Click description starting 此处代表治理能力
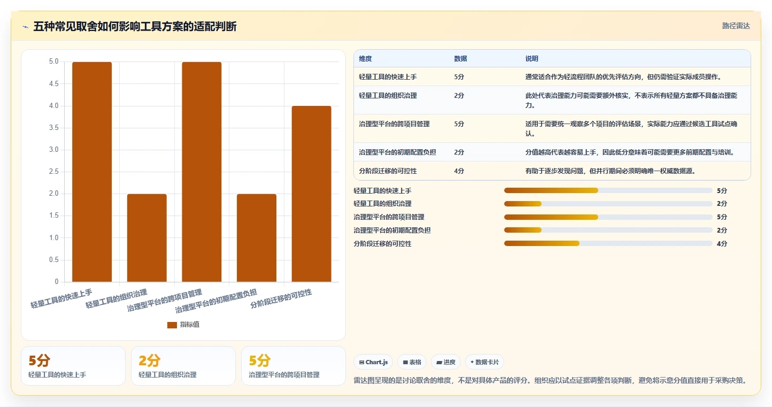The width and height of the screenshot is (772, 407). (x=631, y=101)
